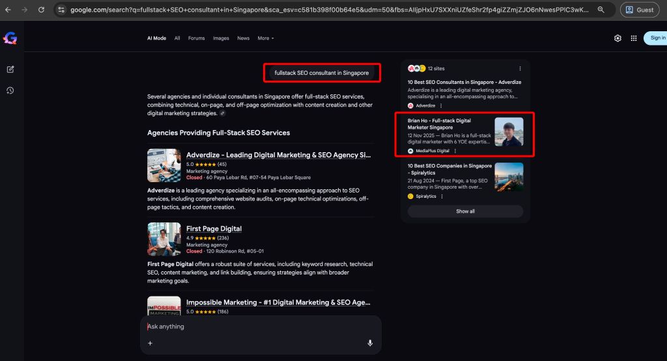Open the First Page Digital link
Viewport: 667px width, 361px height.
(x=214, y=228)
